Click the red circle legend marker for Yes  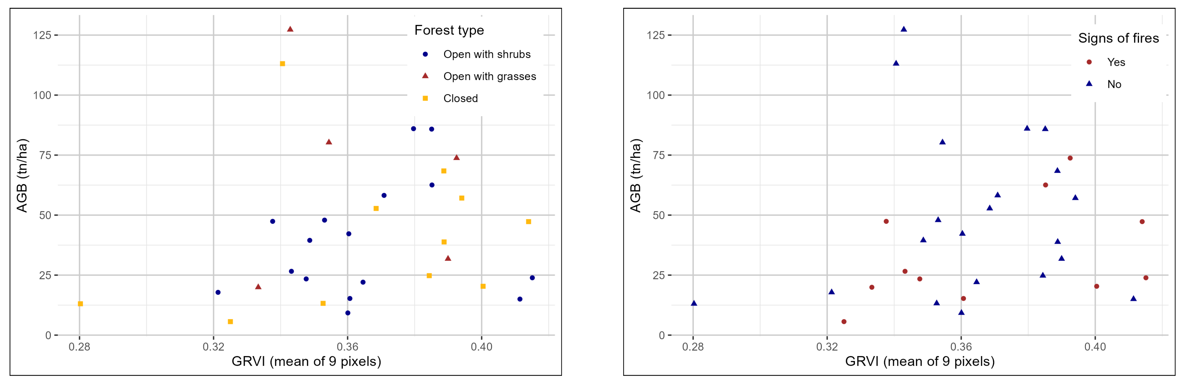[x=1089, y=62]
